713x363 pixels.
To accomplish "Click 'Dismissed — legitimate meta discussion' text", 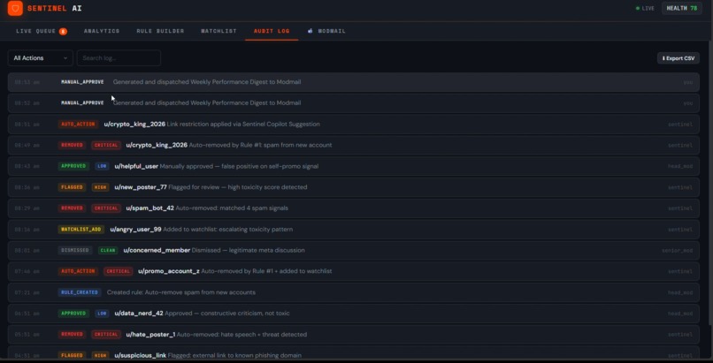I will [x=249, y=250].
